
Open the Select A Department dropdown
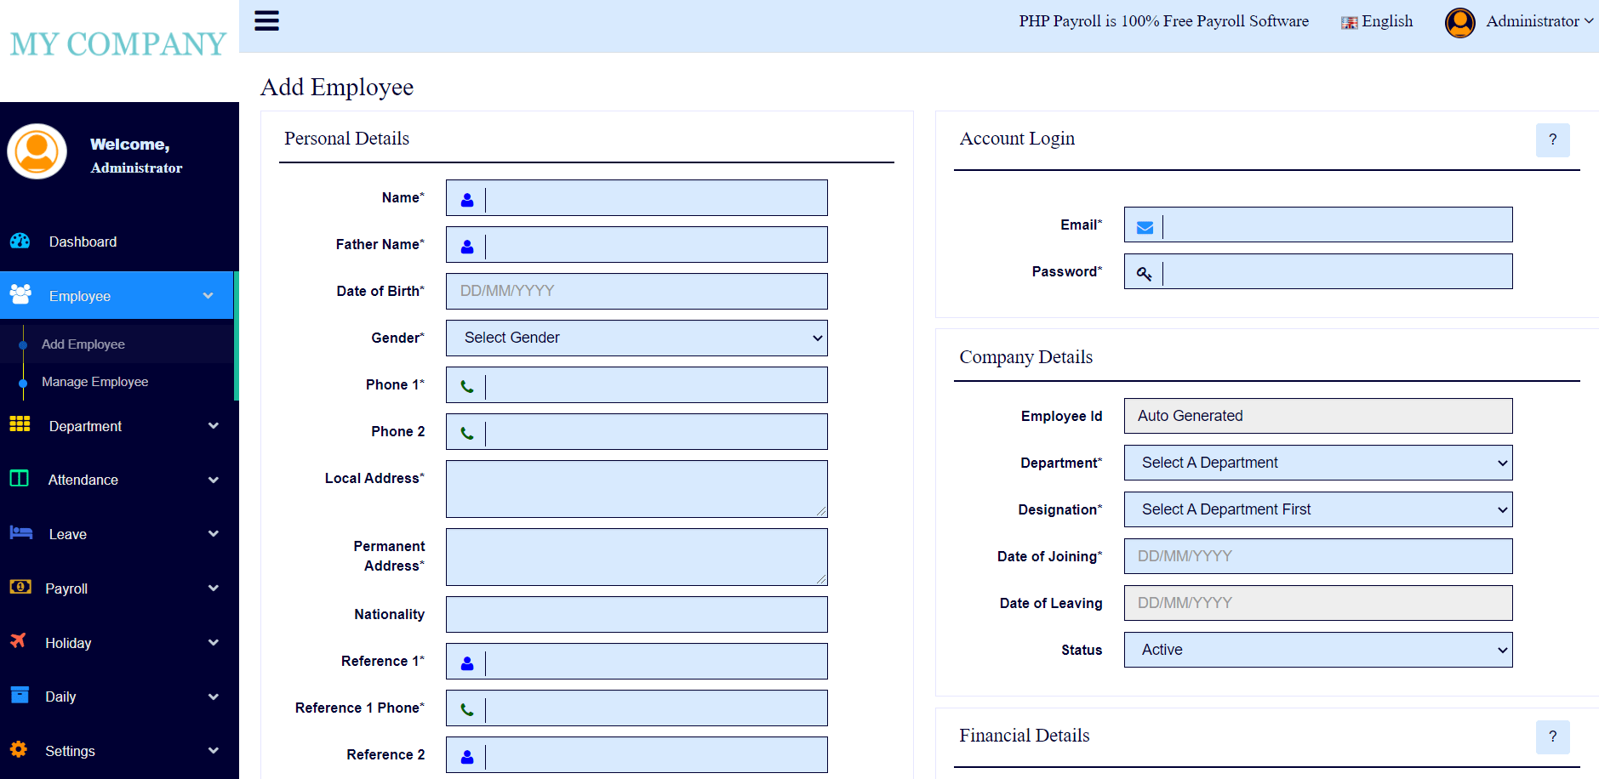click(1317, 463)
